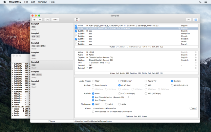The width and height of the screenshot is (211, 132).
Task: Click the title 'IT CAN EDIT THIS TITLE'
Action: pyautogui.click(x=99, y=63)
